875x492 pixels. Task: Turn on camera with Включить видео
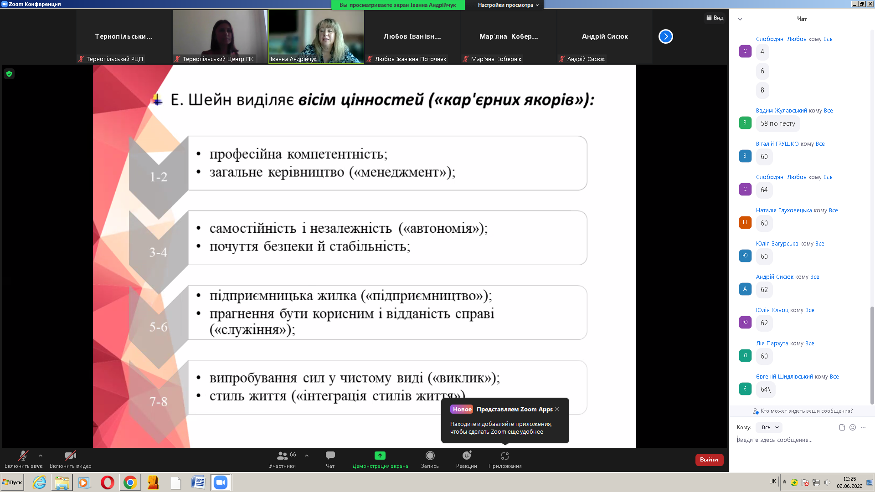[x=70, y=459]
